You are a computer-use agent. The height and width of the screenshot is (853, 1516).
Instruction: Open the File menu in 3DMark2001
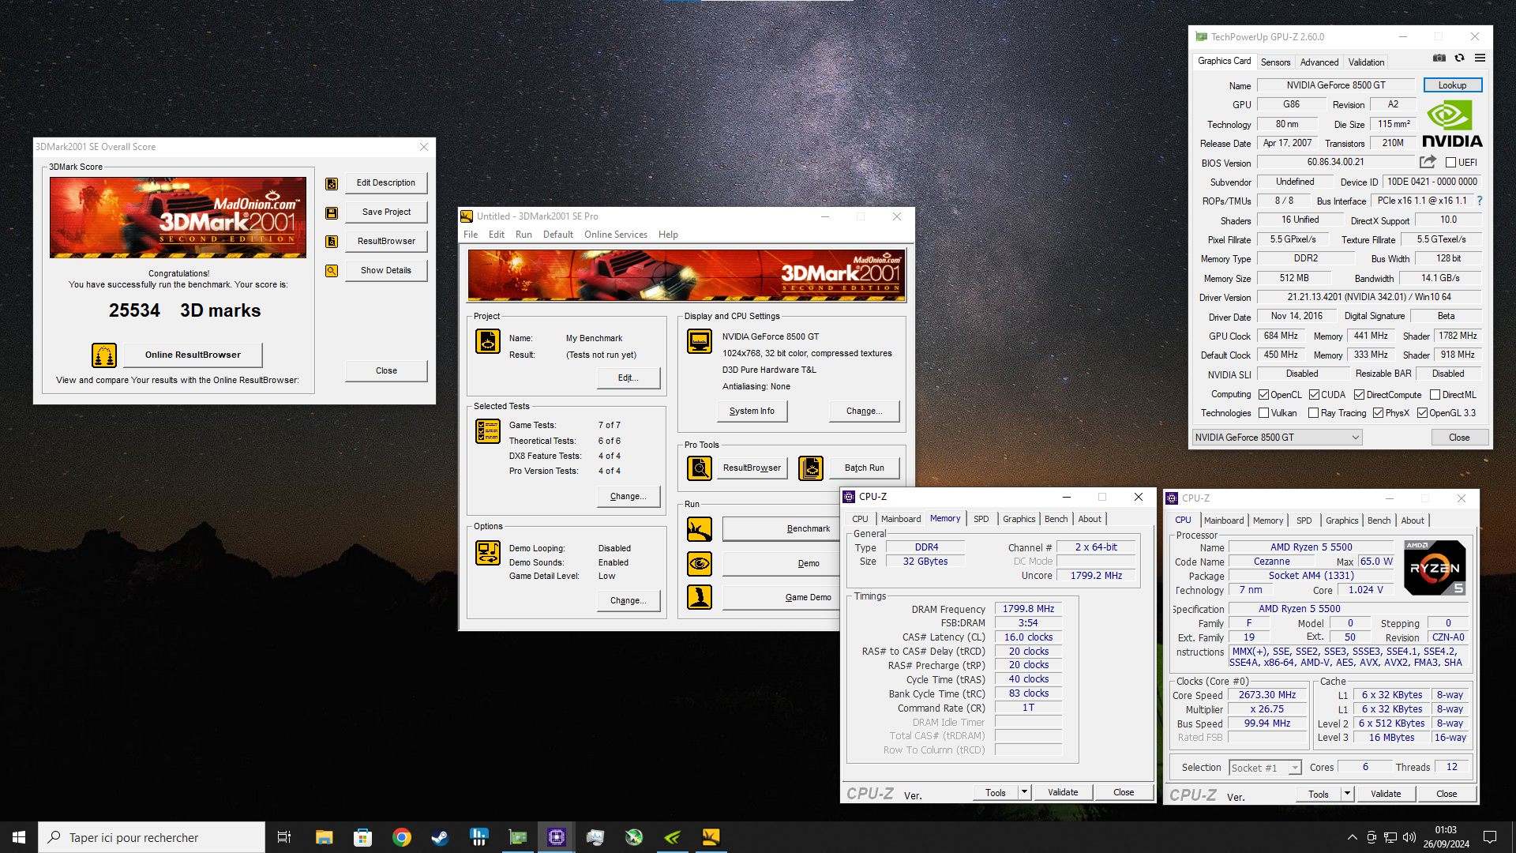471,235
